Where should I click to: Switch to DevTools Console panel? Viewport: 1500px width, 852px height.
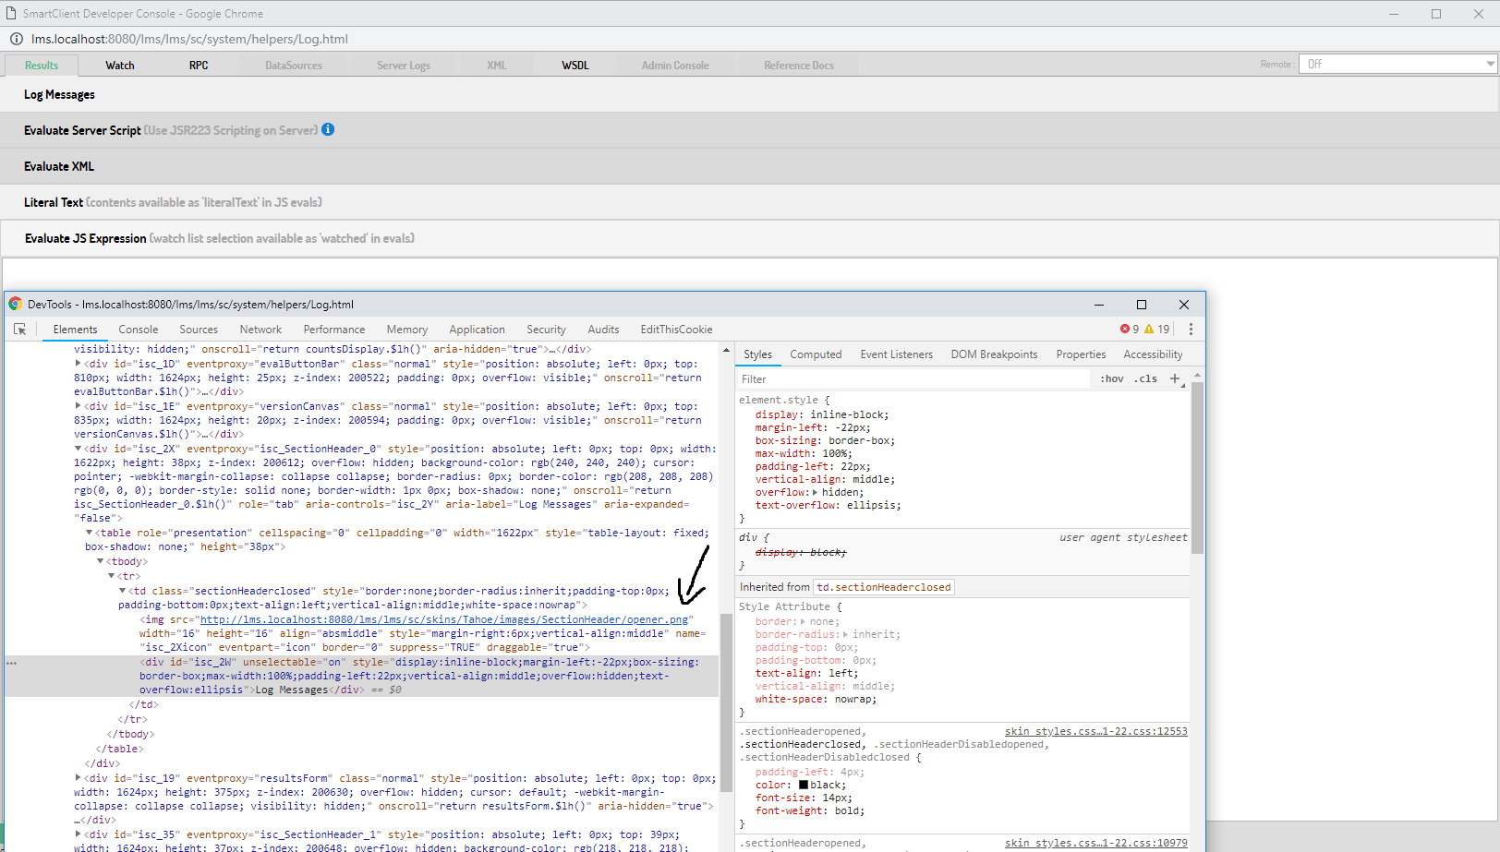click(x=139, y=330)
